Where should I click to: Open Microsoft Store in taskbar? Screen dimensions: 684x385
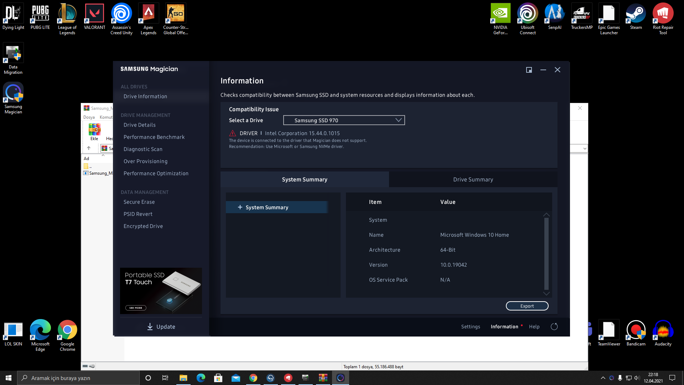218,378
